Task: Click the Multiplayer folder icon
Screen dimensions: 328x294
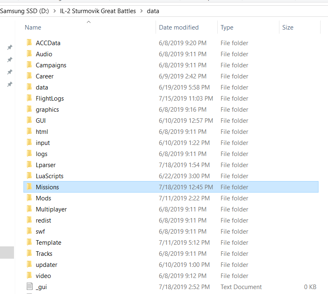Action: (x=30, y=209)
